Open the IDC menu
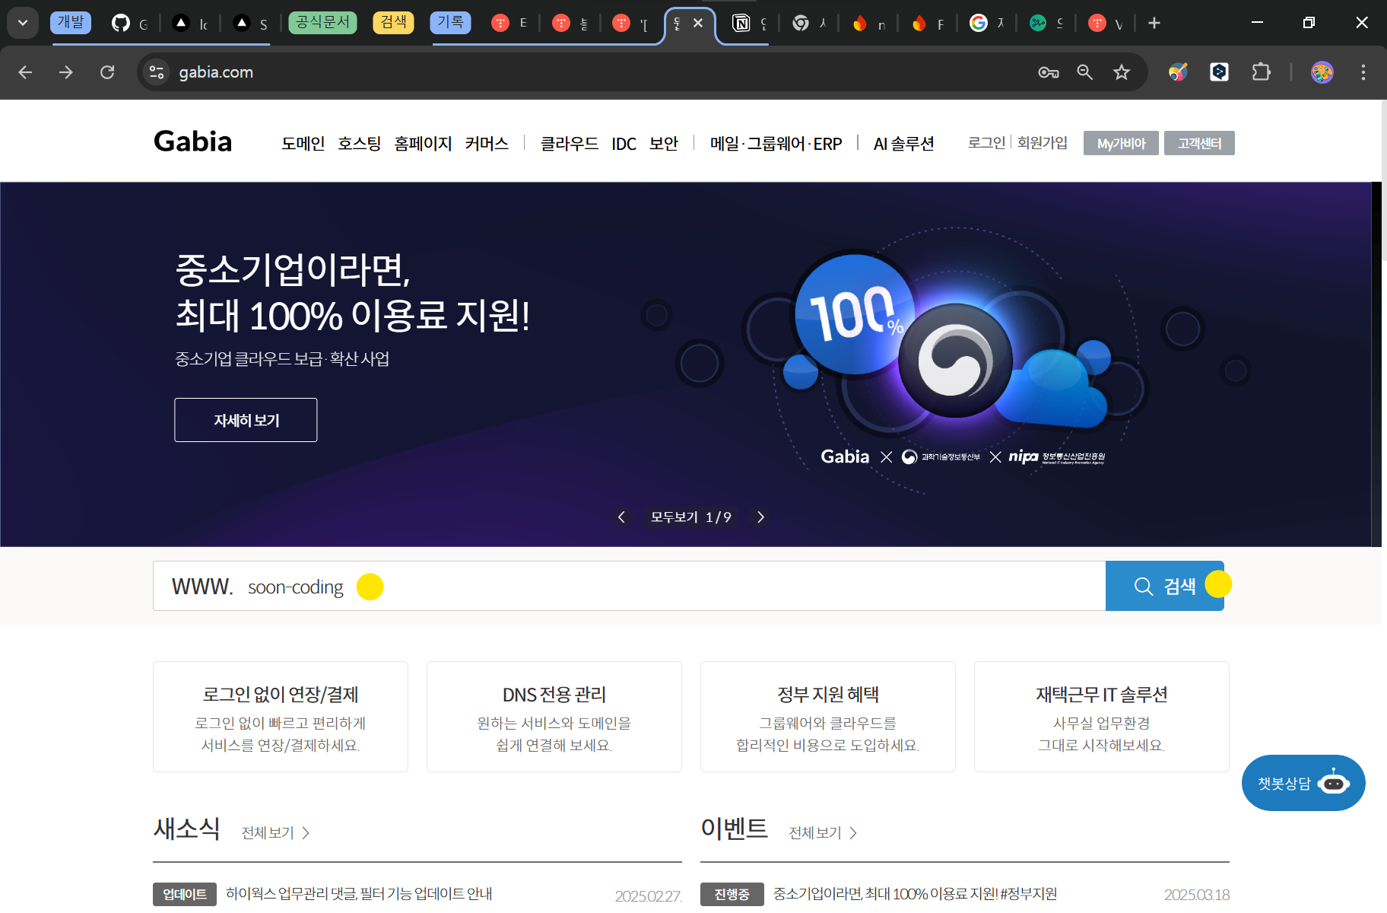This screenshot has height=913, width=1387. pos(624,143)
